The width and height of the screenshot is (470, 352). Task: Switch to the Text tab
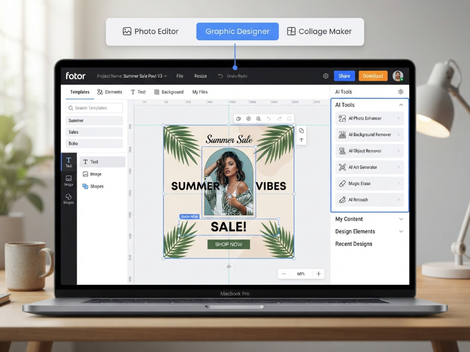138,92
